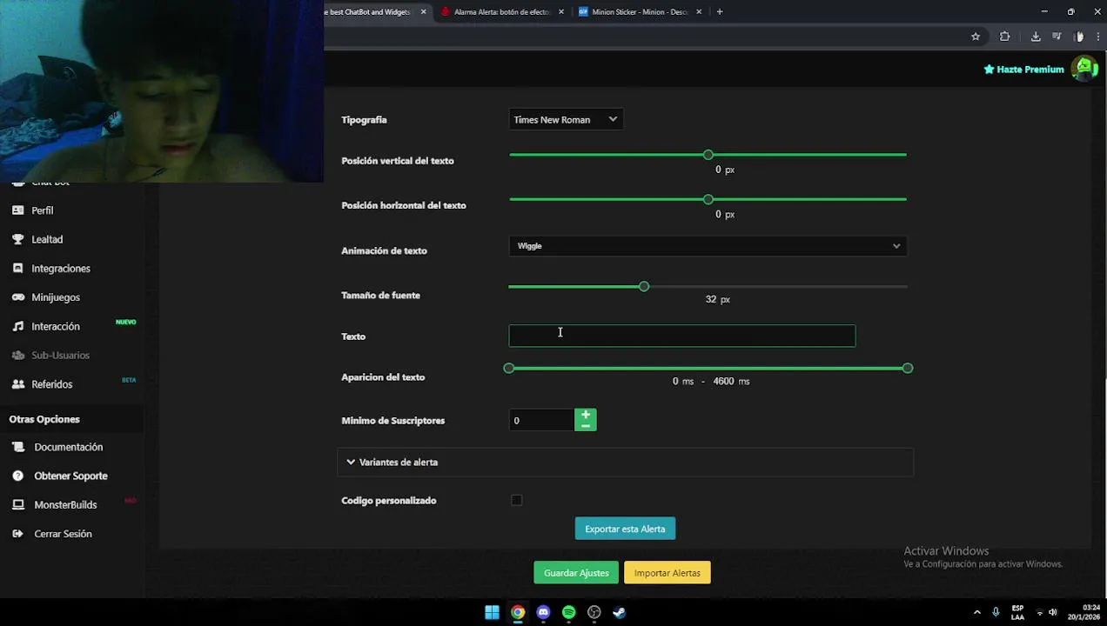1107x626 pixels.
Task: Open the media control toolbar icon
Action: pos(1057,37)
